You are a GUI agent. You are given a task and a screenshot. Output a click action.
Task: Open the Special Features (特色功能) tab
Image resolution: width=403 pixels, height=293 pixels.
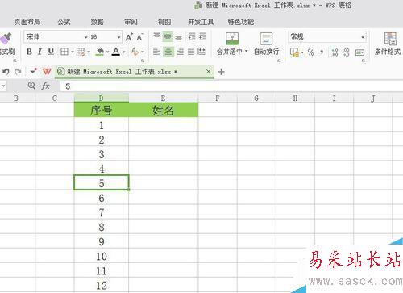(241, 22)
